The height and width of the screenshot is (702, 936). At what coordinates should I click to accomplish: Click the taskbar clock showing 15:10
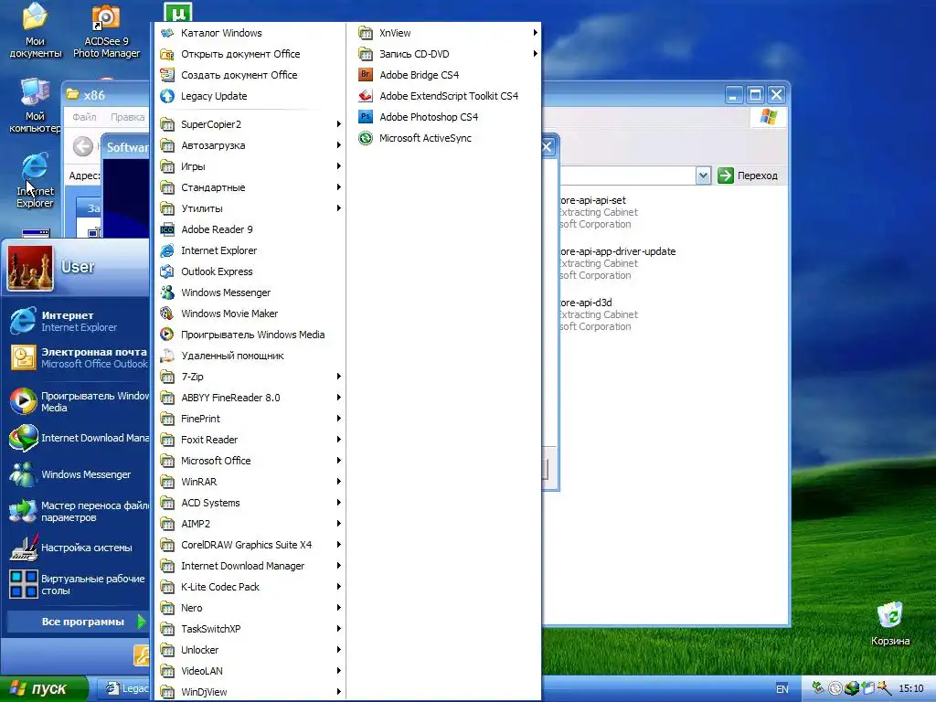click(x=911, y=689)
